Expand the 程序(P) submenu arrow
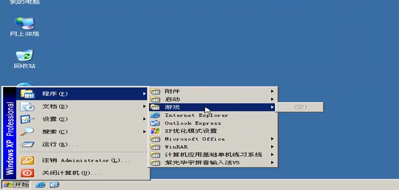Screen dimensions: 399x190 [x=144, y=94]
